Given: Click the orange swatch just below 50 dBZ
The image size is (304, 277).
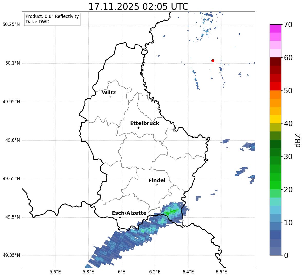Looking at the screenshot, I should click(x=275, y=95).
